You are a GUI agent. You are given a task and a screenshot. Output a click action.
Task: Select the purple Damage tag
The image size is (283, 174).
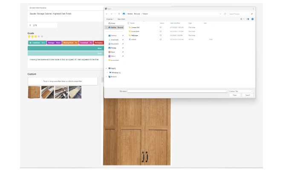54,43
